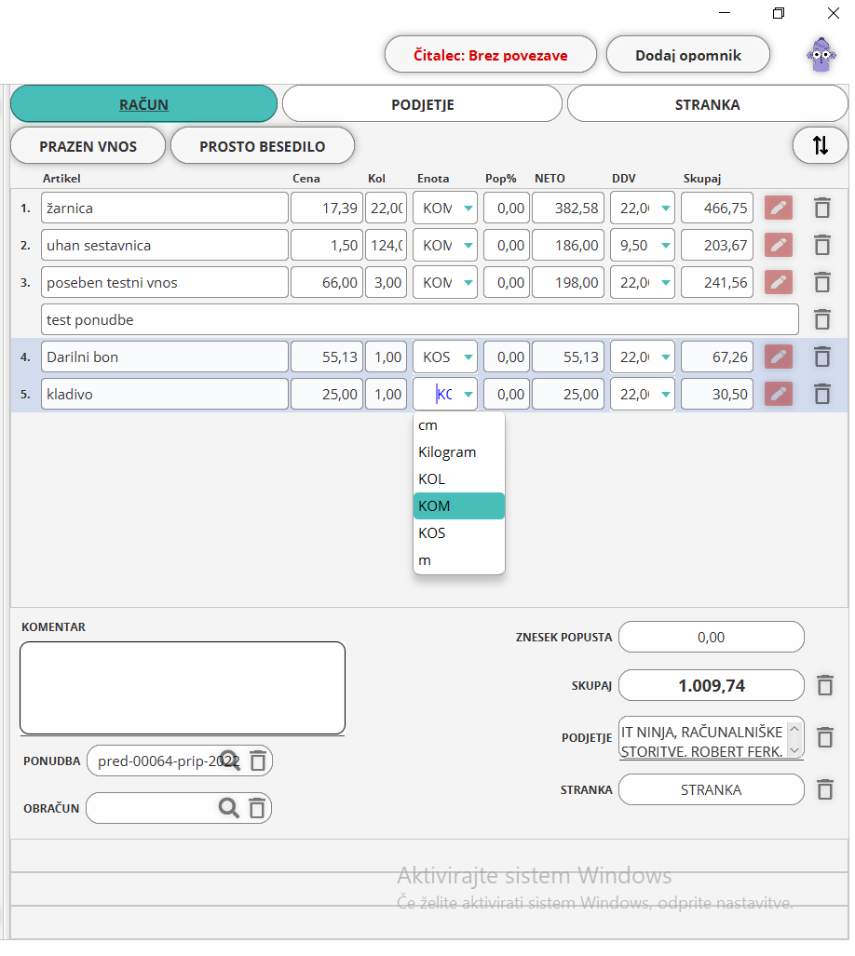Click the ZNESEK POPUSTA amount field

711,637
